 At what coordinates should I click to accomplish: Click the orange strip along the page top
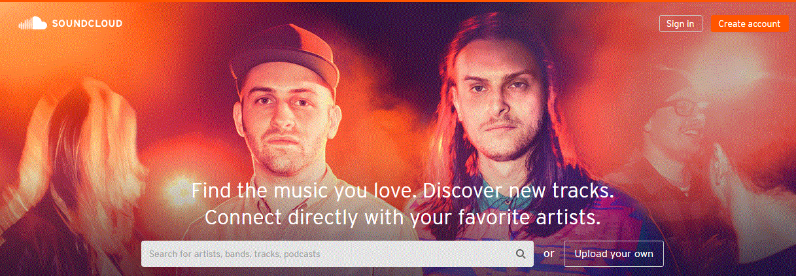398,1
